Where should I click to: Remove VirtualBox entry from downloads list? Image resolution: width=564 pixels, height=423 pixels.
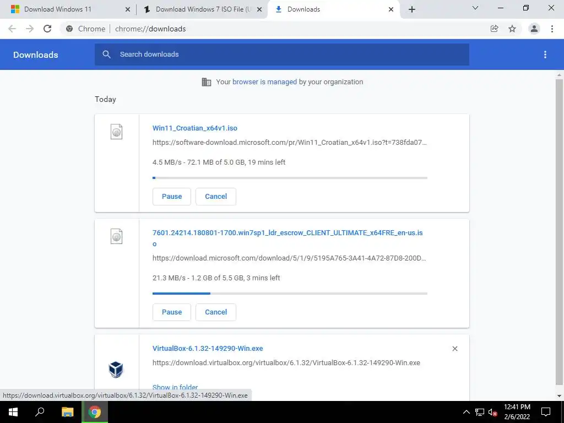point(454,349)
